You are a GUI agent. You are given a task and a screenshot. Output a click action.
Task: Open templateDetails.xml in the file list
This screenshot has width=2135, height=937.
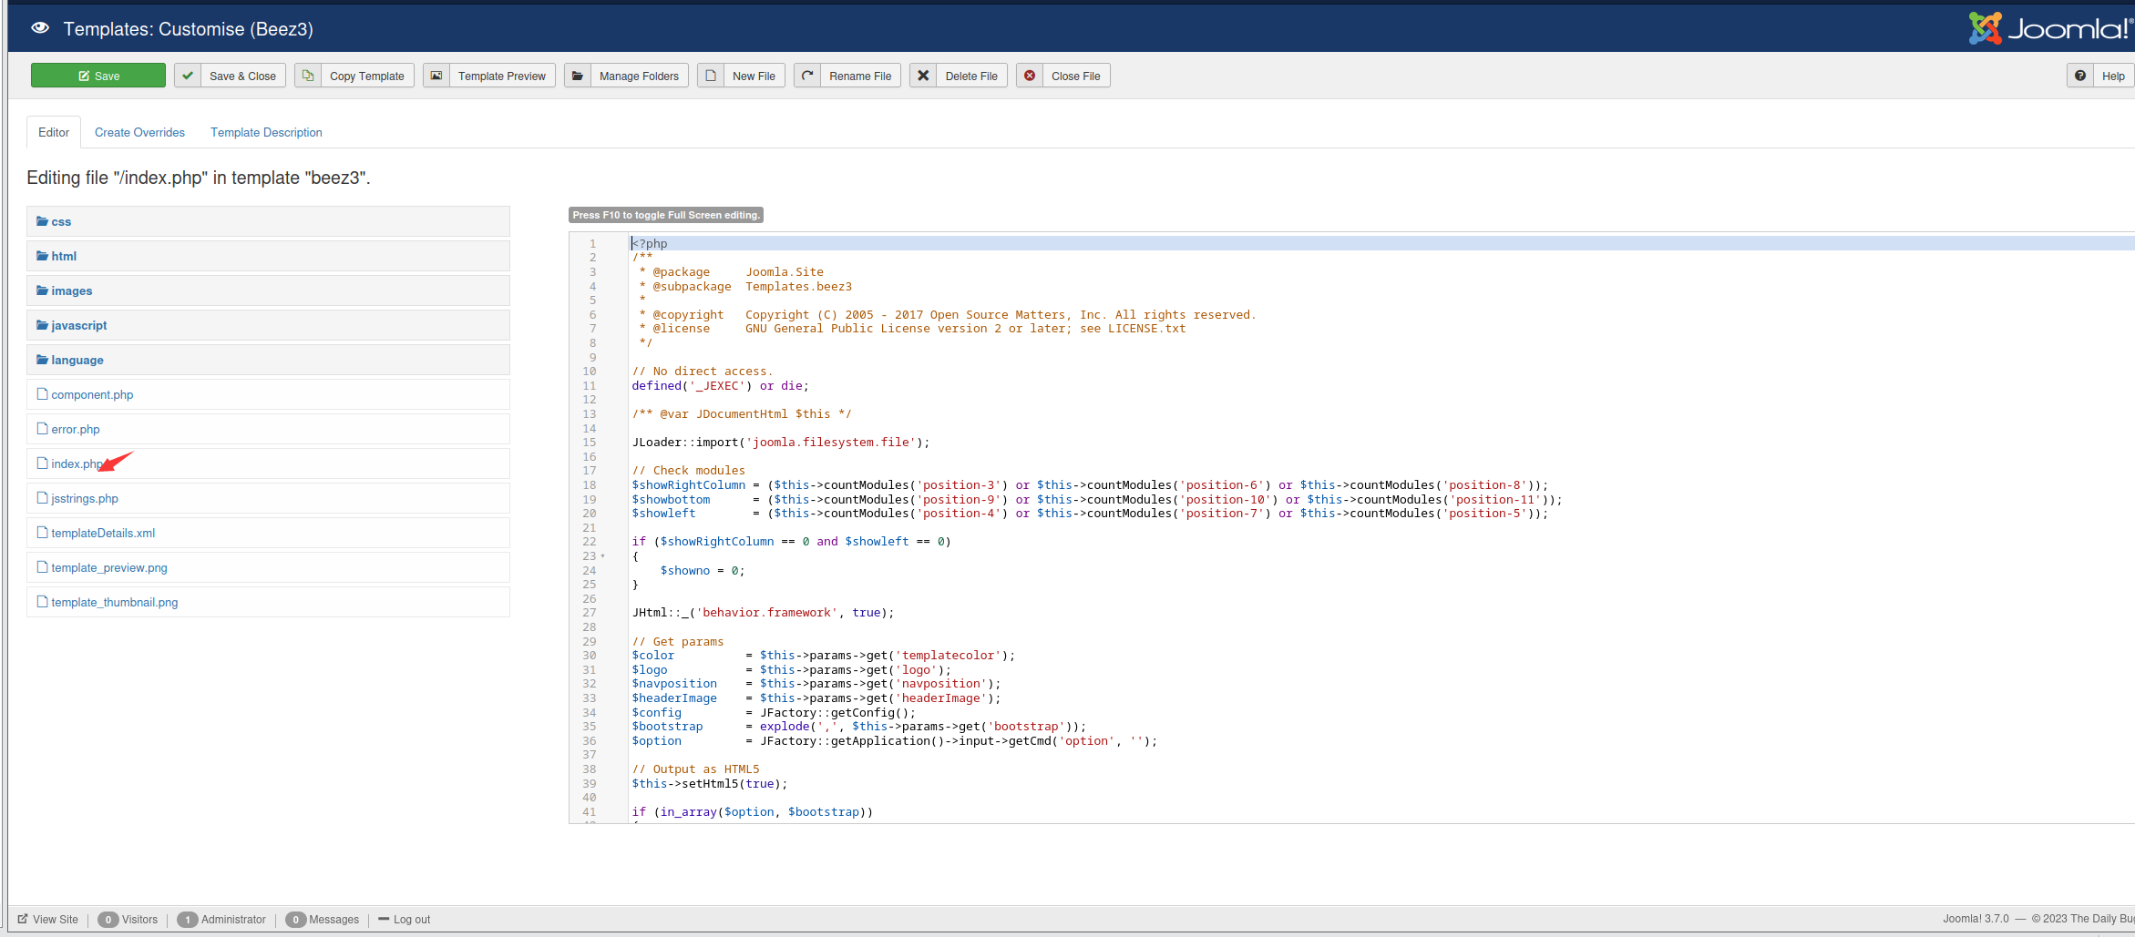tap(103, 533)
